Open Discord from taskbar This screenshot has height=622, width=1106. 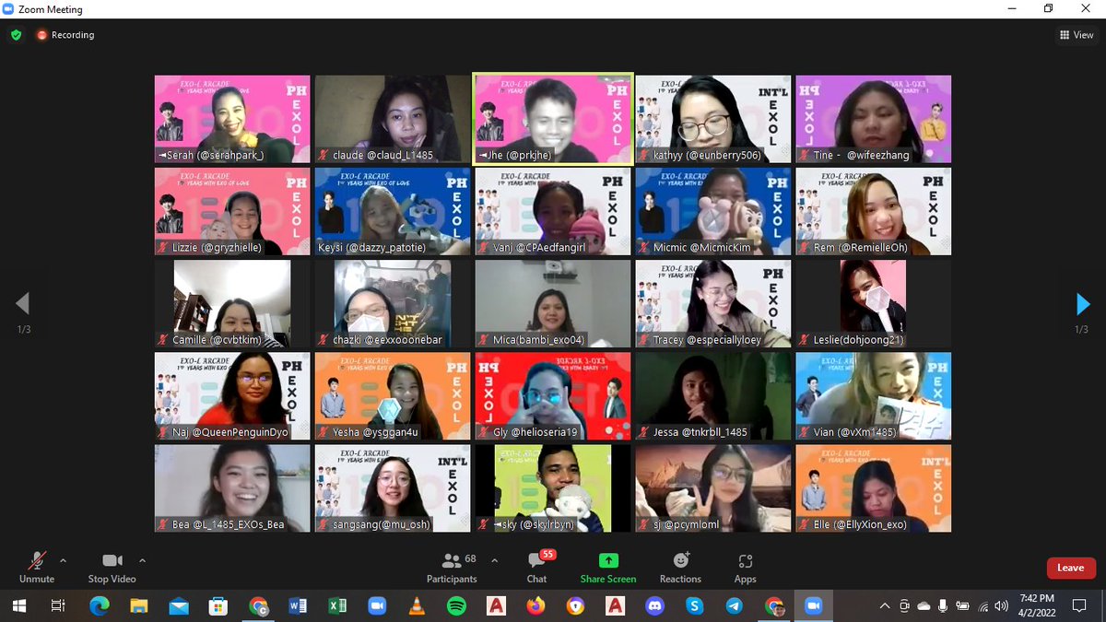pos(655,606)
